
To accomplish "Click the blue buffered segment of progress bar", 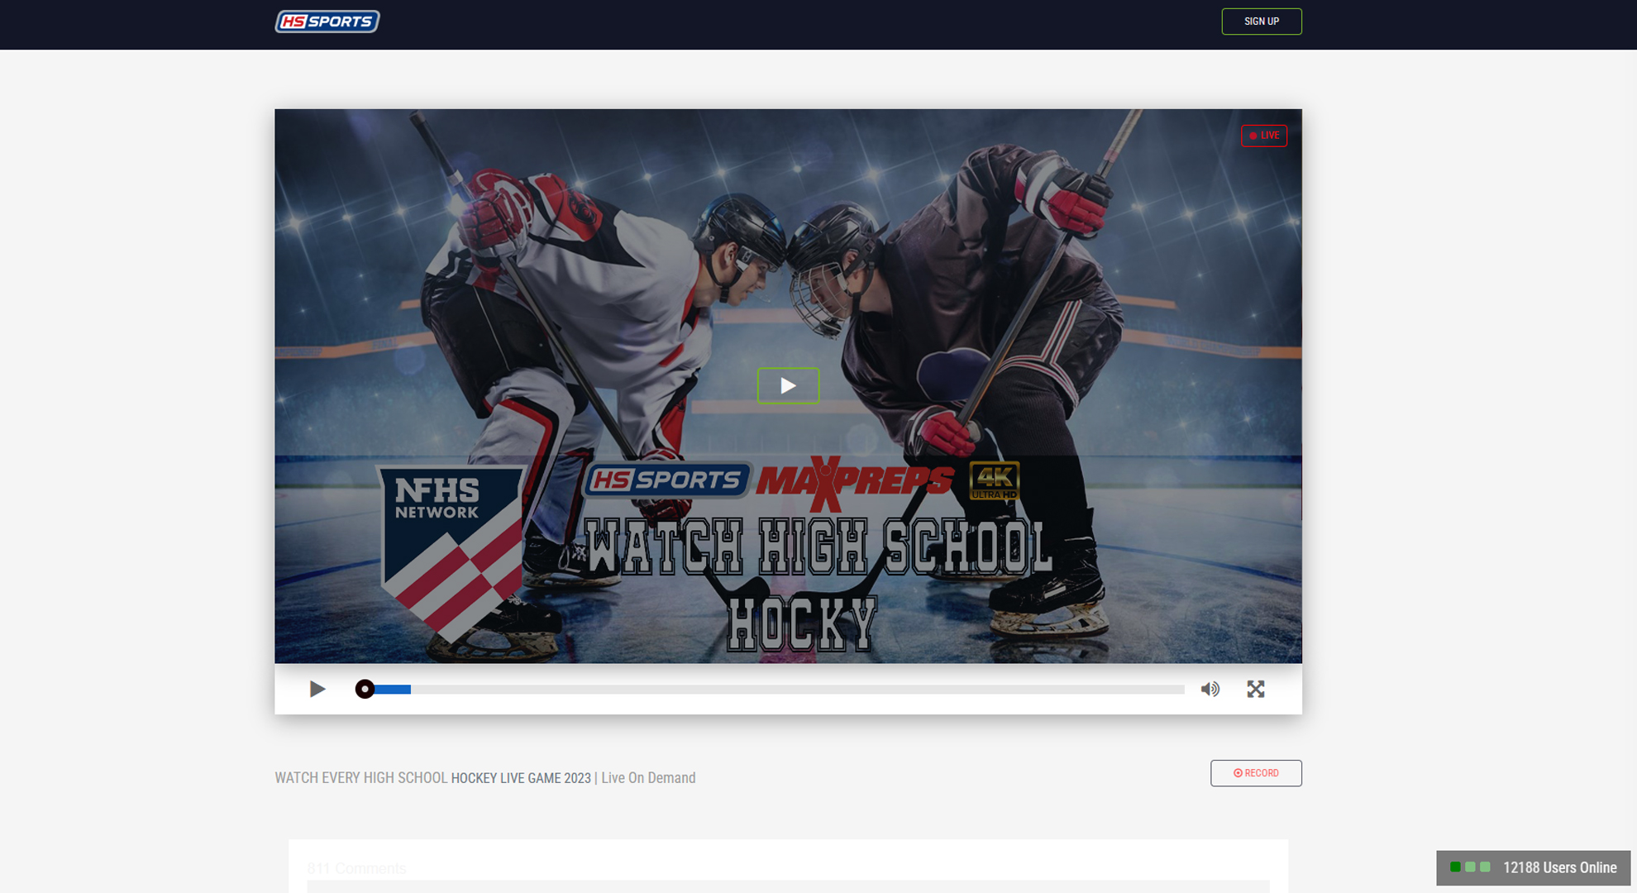I will click(x=394, y=689).
